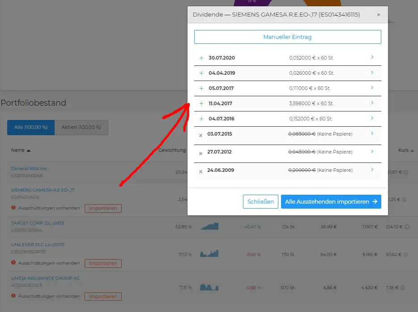418x312 pixels.
Task: Expand the 04.07.2016 dividend chevron
Action: pyautogui.click(x=372, y=118)
